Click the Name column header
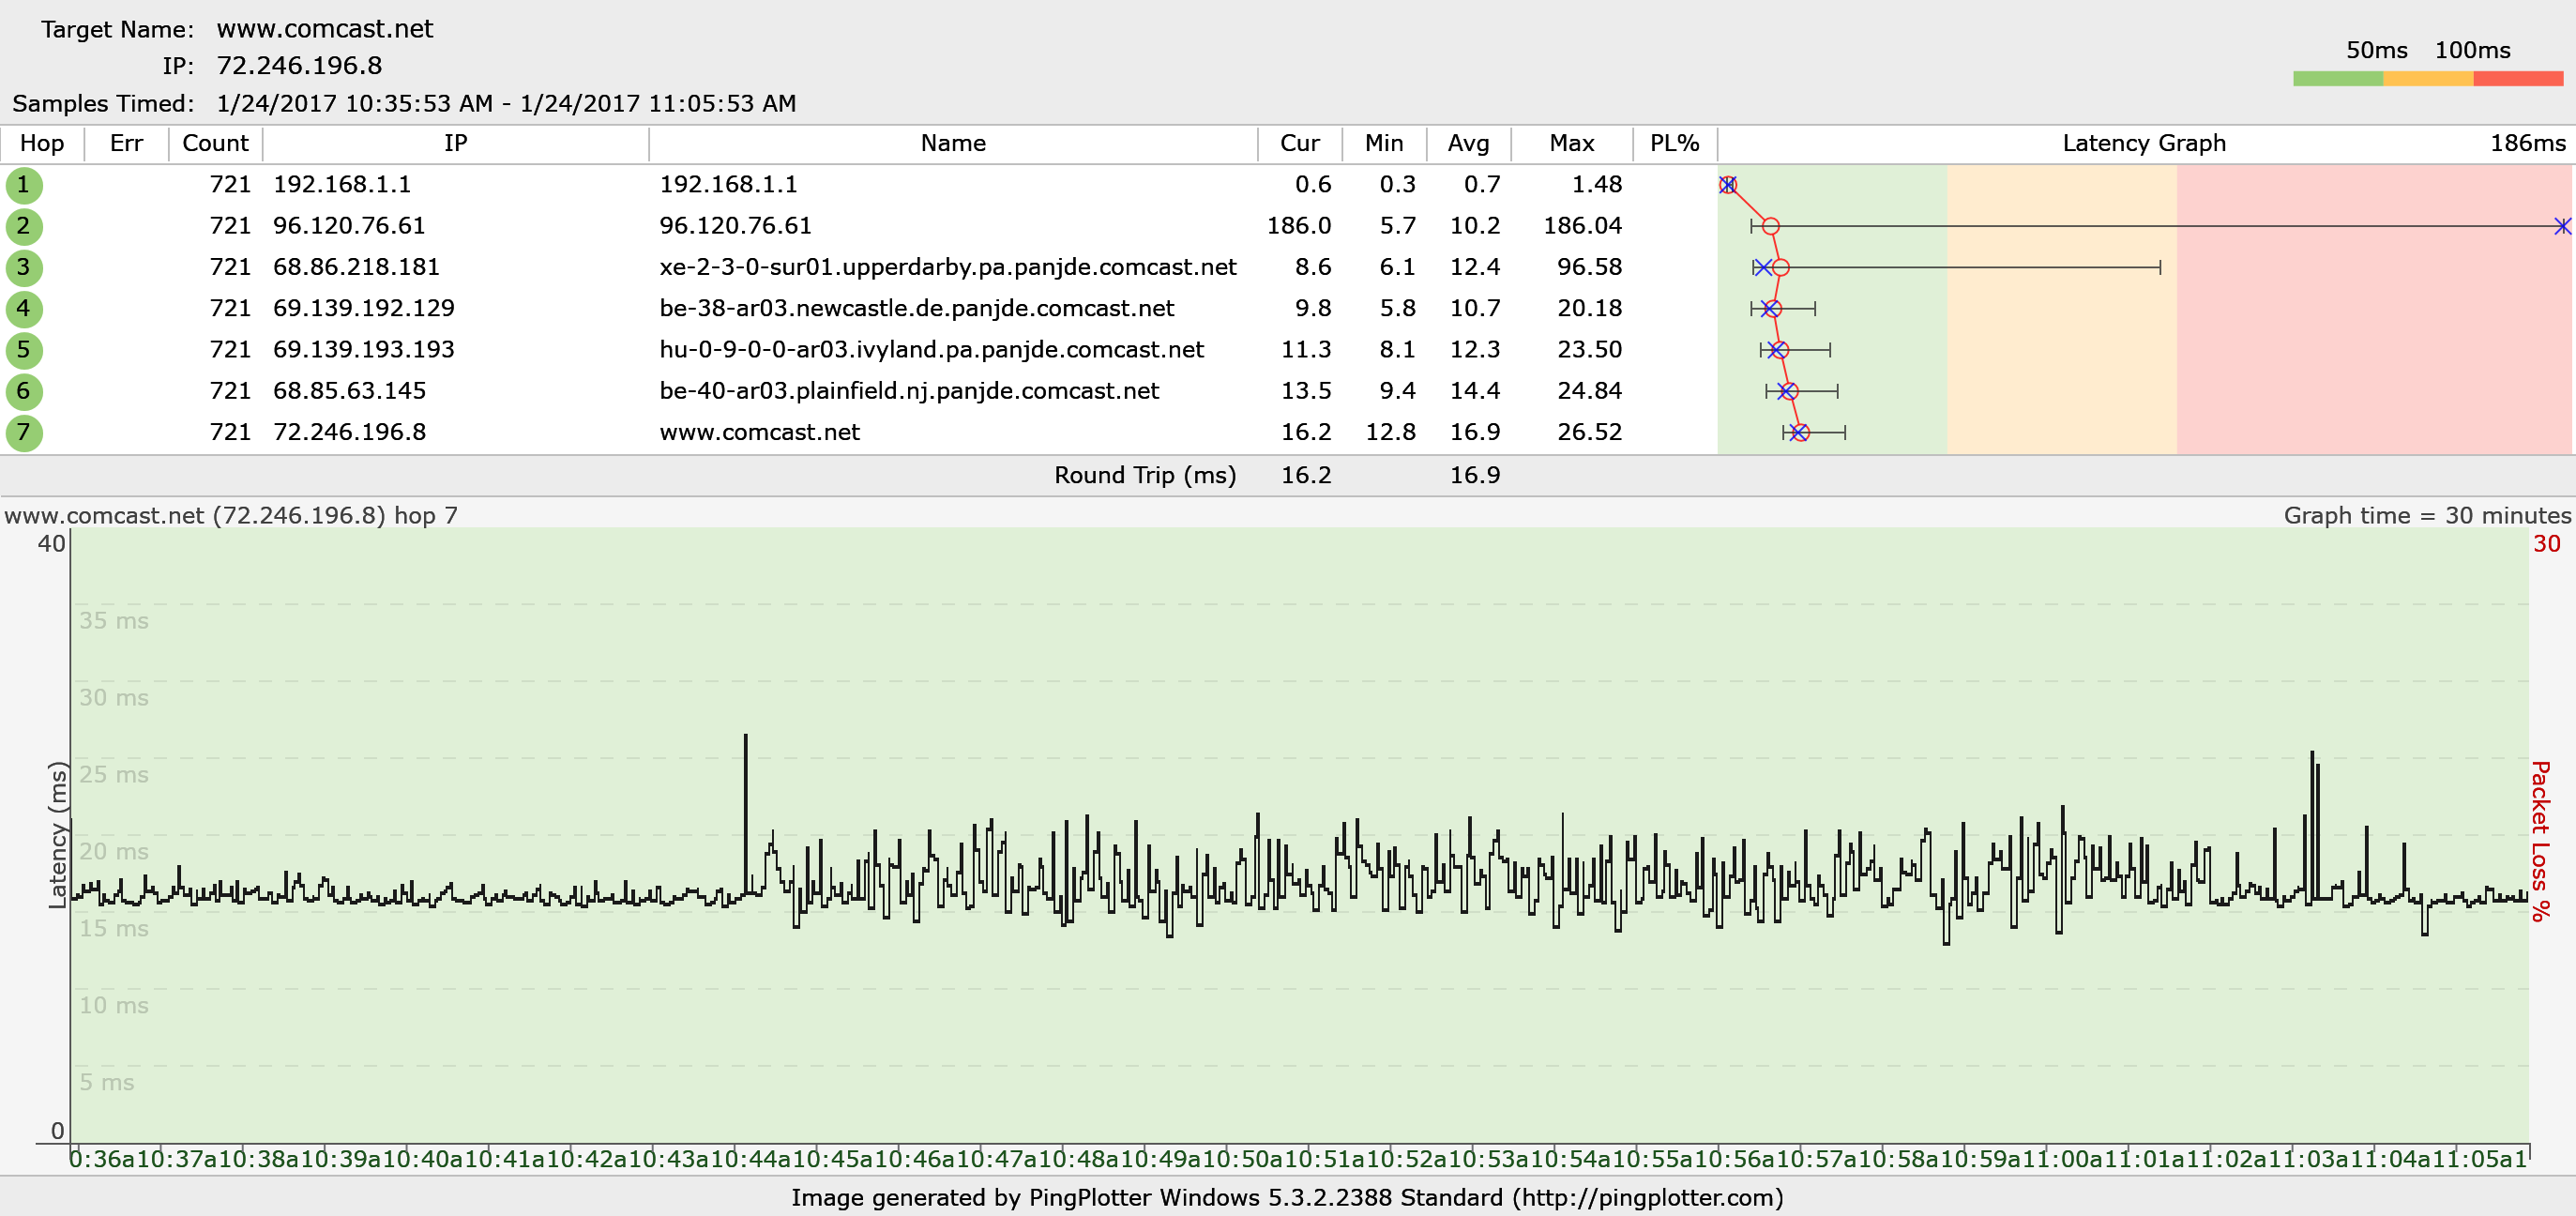This screenshot has width=2576, height=1216. pos(953,143)
